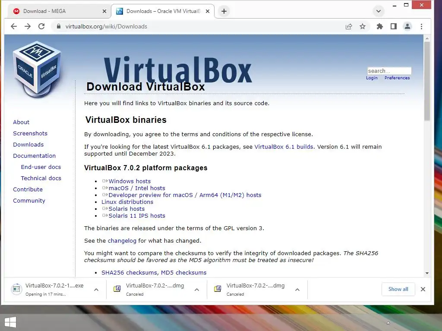Open Downloads in the sidebar
The image size is (442, 331).
28,145
